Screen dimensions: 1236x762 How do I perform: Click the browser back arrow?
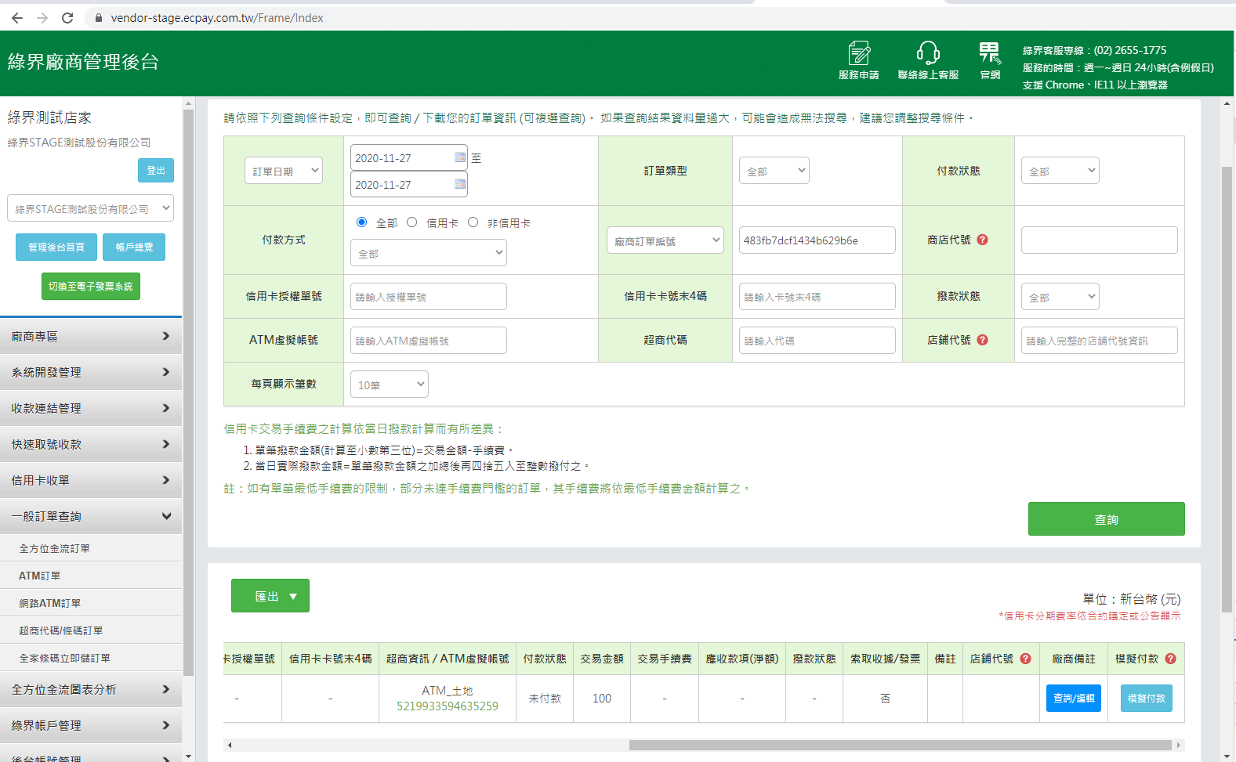click(17, 17)
